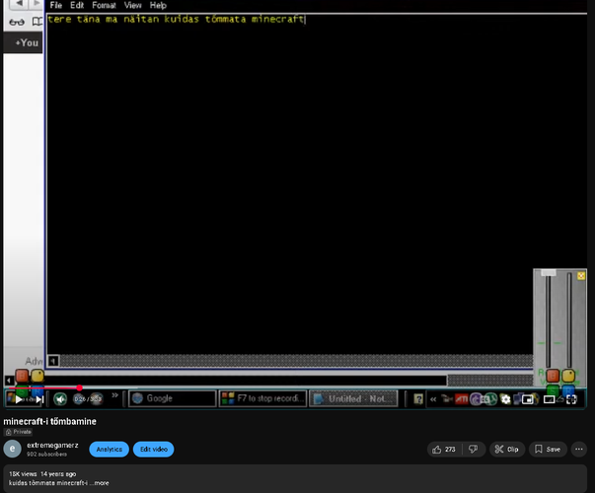
Task: Skip to the next video
Action: point(39,399)
